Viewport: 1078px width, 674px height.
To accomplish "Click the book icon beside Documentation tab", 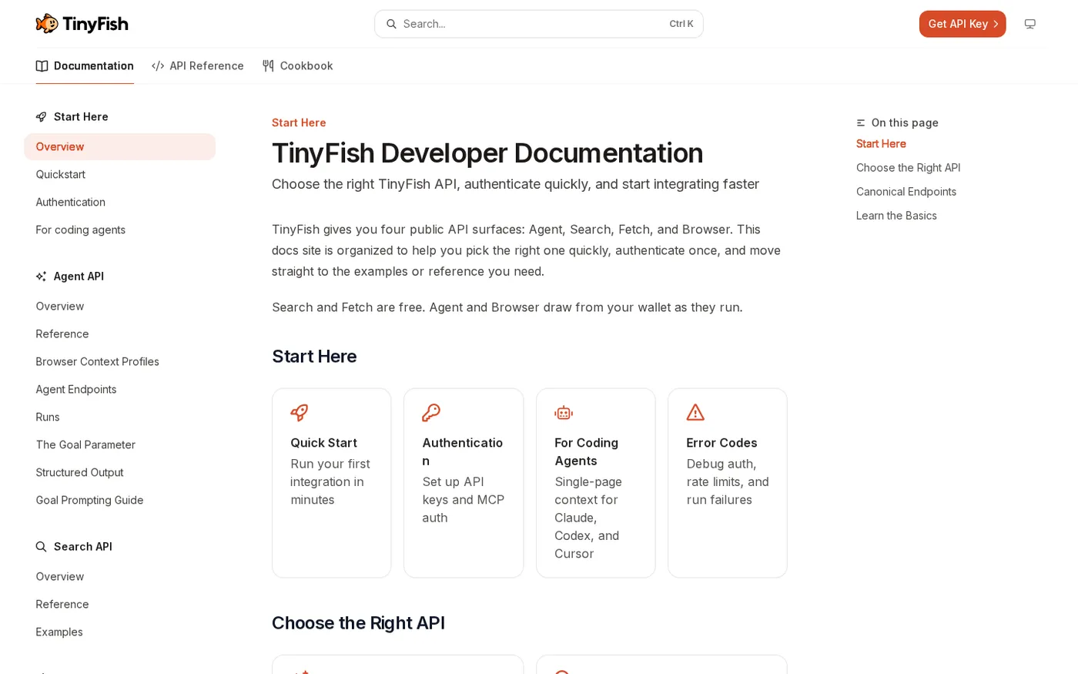I will (42, 66).
